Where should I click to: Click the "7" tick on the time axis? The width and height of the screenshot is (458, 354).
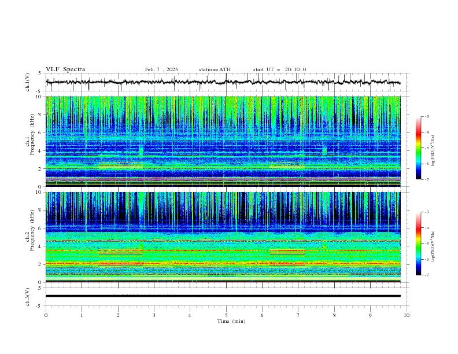coord(298,315)
